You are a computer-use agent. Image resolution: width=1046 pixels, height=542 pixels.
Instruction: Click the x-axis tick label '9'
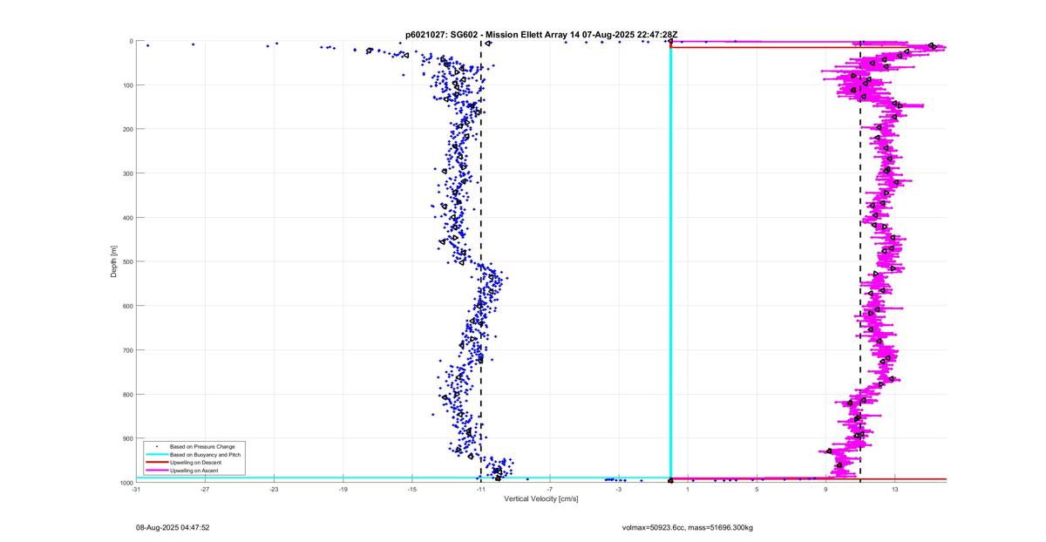(x=825, y=490)
